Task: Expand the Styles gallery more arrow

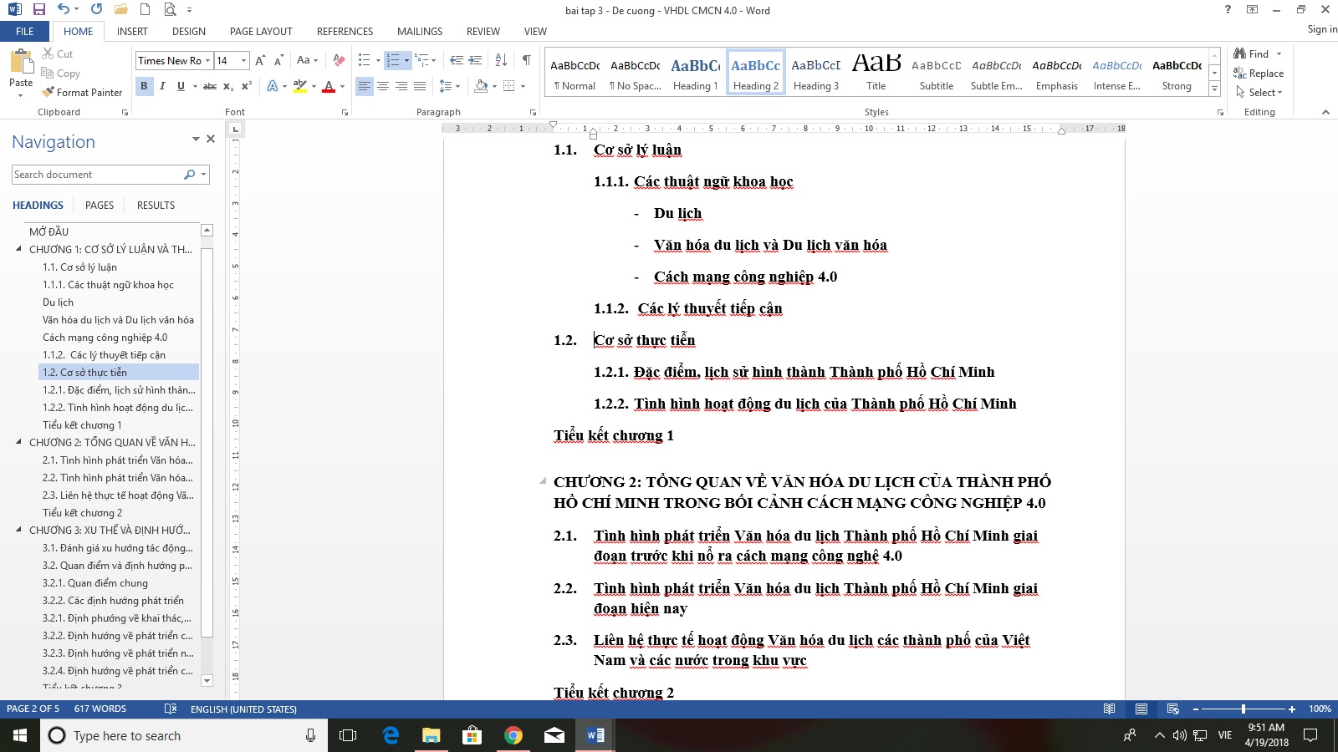Action: point(1214,89)
